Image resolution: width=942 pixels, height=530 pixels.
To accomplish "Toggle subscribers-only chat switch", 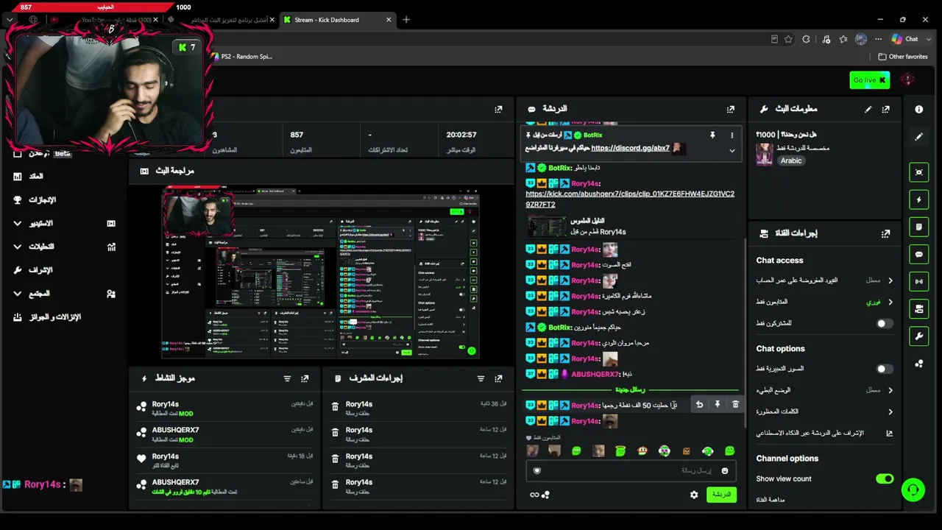I will (885, 323).
